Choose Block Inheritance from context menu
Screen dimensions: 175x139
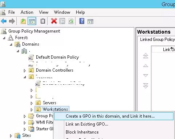[82, 132]
